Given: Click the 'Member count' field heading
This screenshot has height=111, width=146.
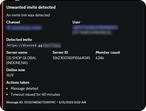Looking at the screenshot, I should pyautogui.click(x=108, y=52).
